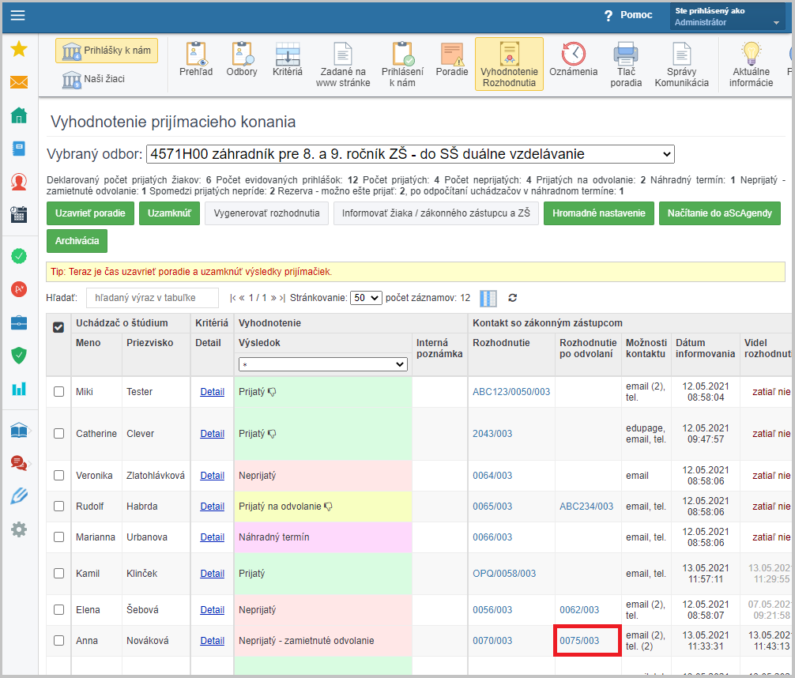Click the refresh icon next to record count
Screen dimensions: 795x678
(513, 298)
